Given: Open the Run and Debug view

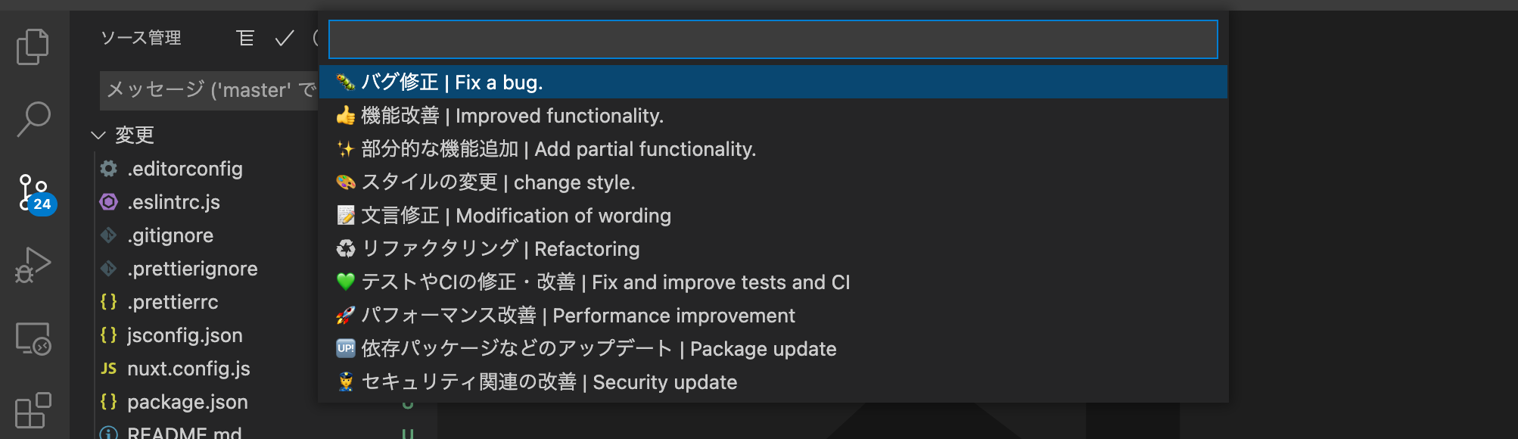Looking at the screenshot, I should (x=33, y=265).
